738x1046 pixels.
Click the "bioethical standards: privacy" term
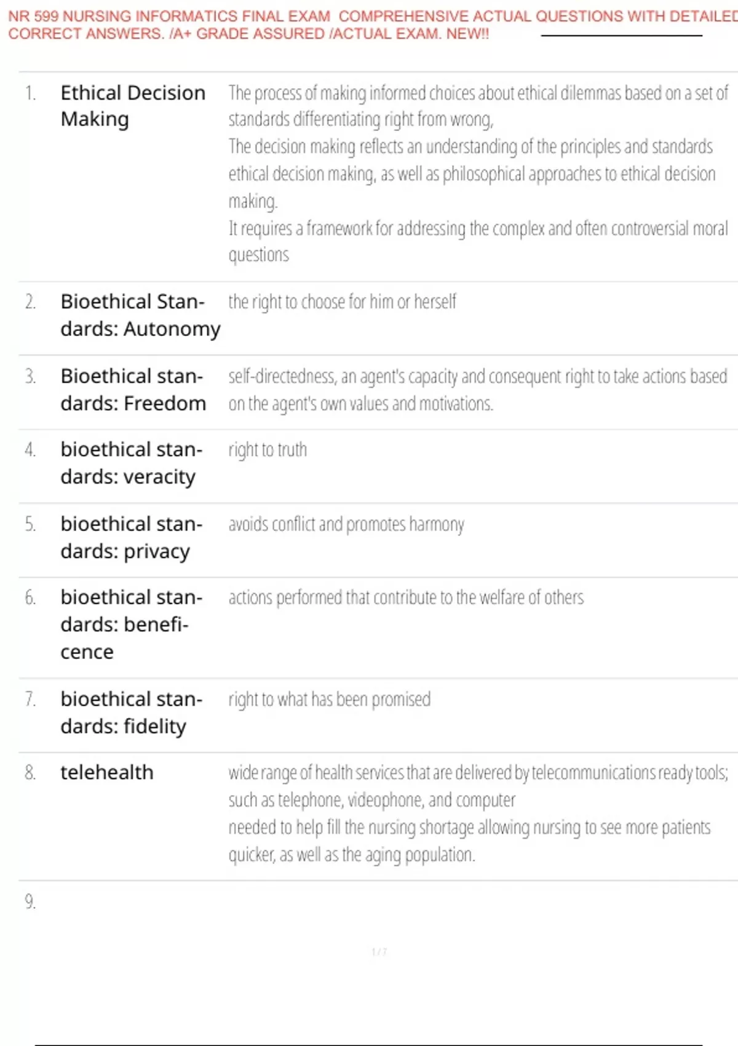pos(131,537)
